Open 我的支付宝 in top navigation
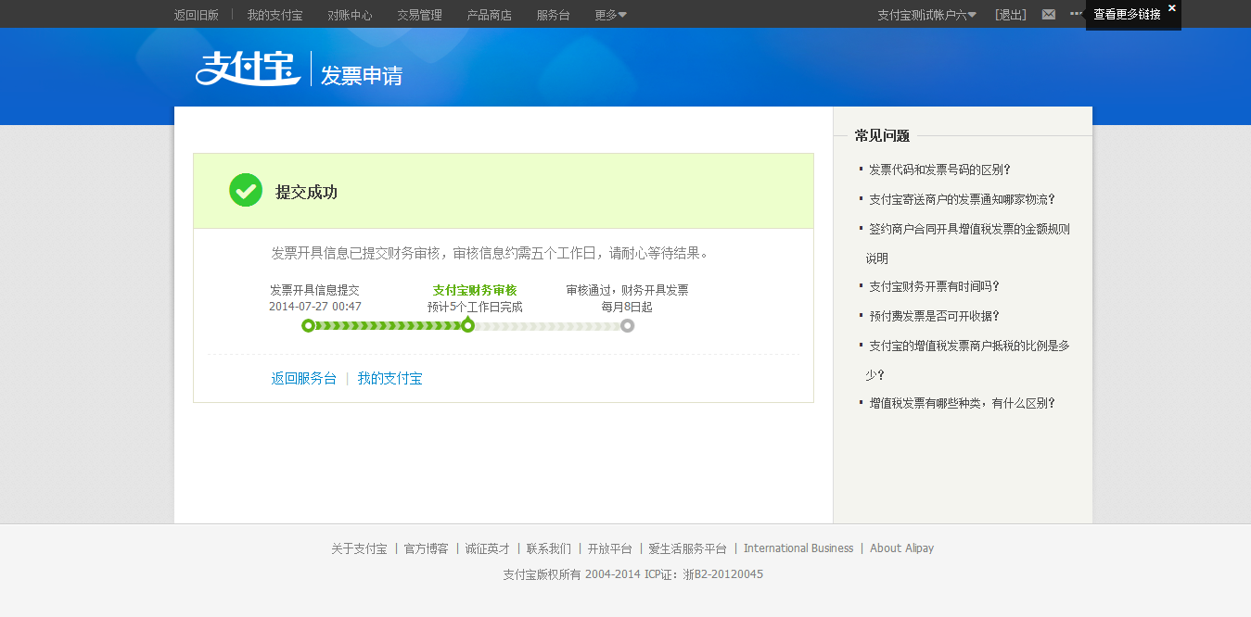The height and width of the screenshot is (617, 1251). click(274, 15)
